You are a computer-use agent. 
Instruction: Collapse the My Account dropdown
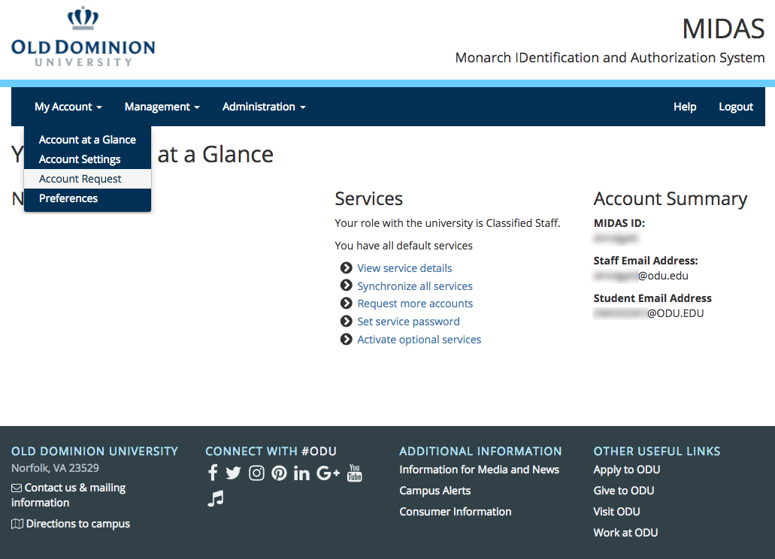coord(68,107)
